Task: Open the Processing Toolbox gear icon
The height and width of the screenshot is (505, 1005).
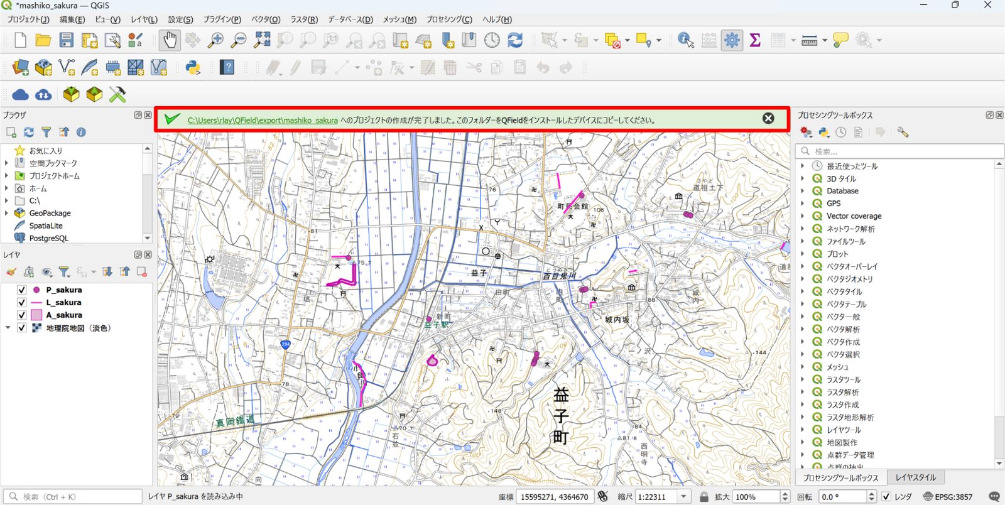Action: [x=732, y=40]
